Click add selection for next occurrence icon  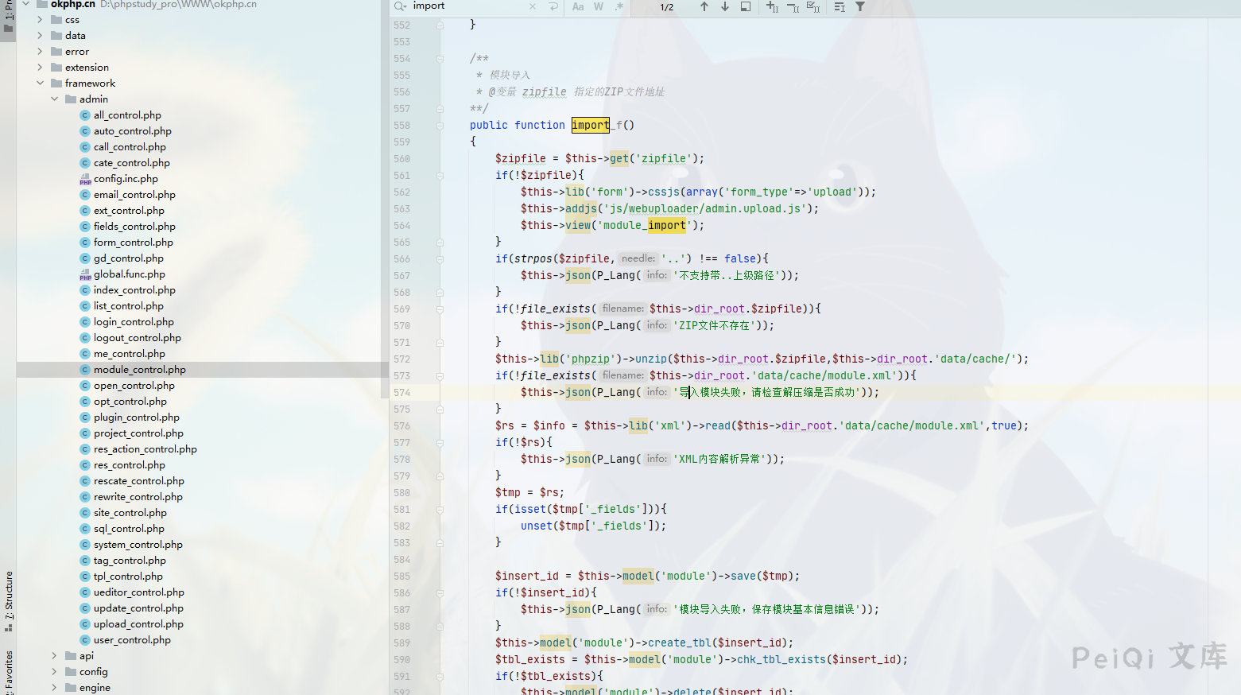771,7
